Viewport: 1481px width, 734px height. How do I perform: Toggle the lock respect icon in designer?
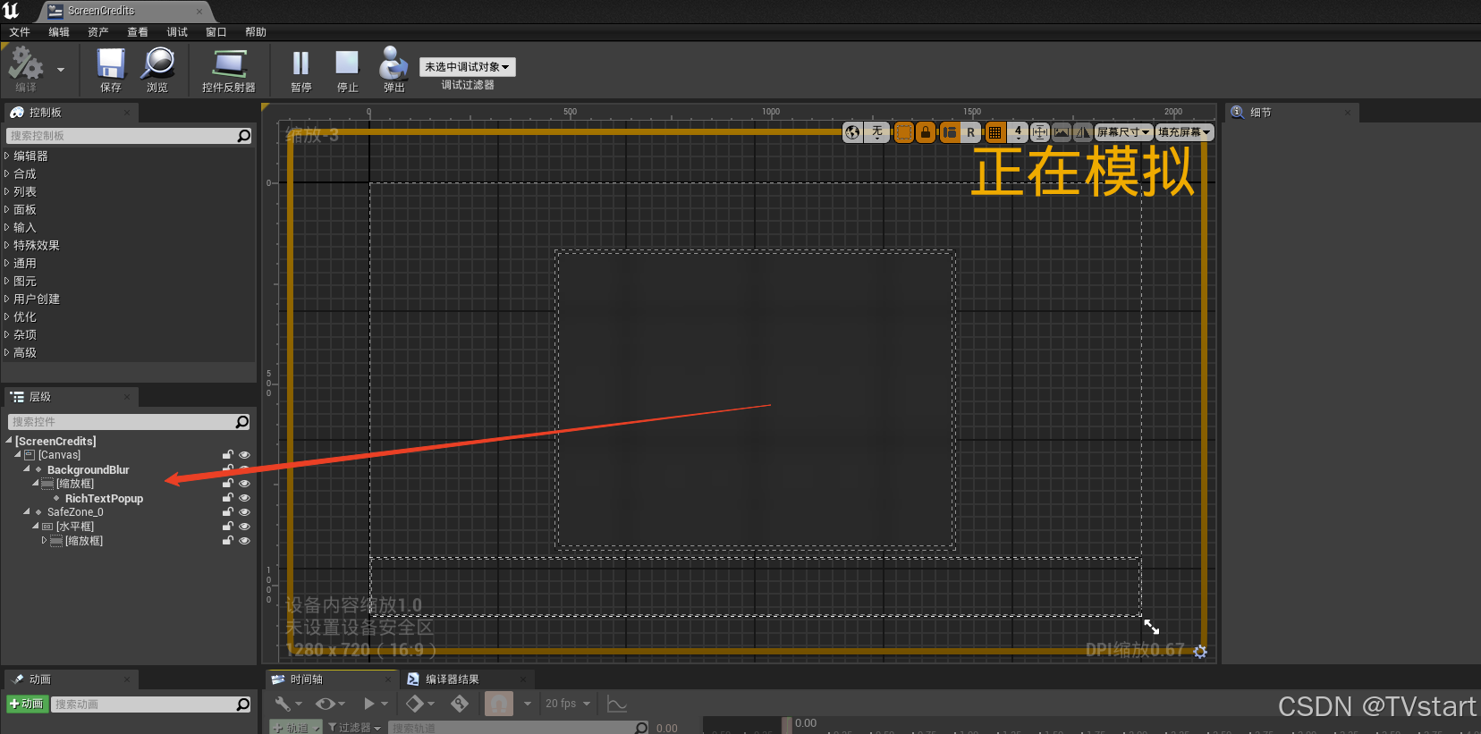pos(926,132)
